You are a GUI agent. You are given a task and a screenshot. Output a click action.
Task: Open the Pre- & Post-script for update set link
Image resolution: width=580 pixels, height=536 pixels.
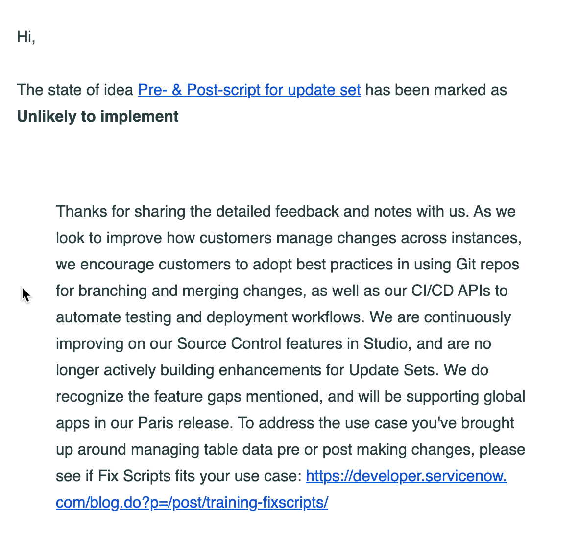[249, 90]
